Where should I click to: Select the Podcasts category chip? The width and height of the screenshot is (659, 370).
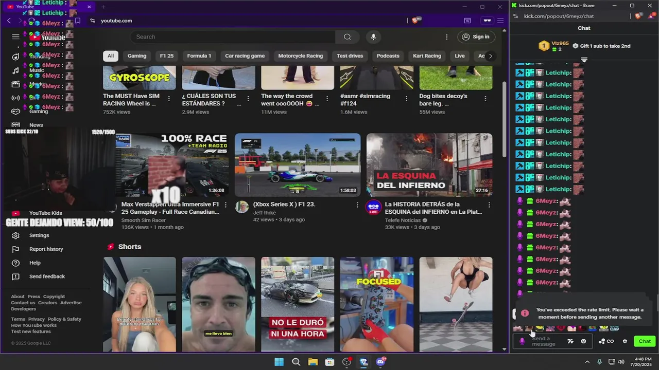click(388, 56)
